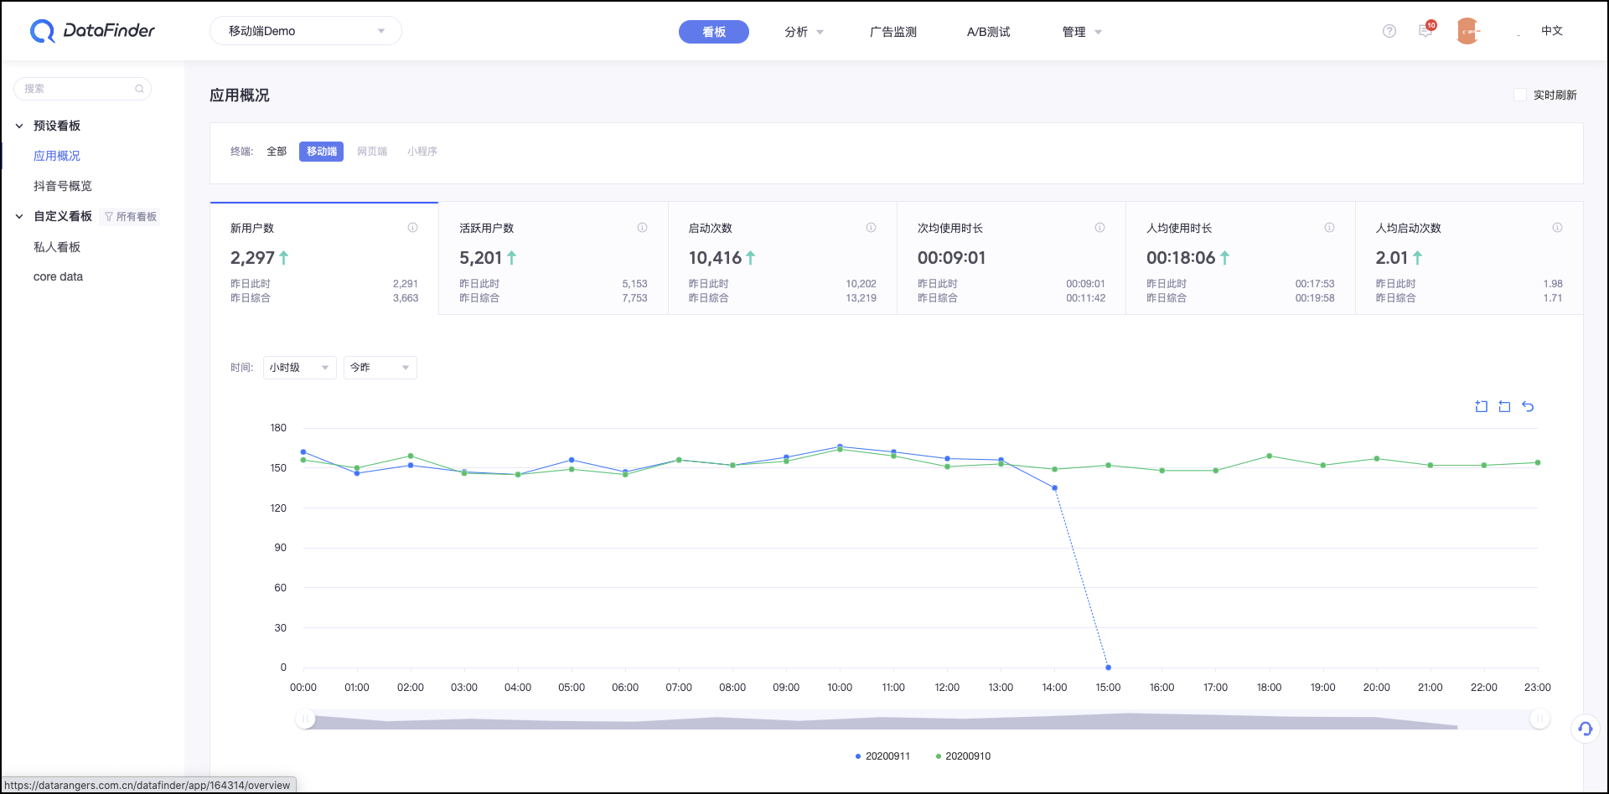This screenshot has height=794, width=1609.
Task: Click info icon beside 启动次数
Action: click(871, 228)
